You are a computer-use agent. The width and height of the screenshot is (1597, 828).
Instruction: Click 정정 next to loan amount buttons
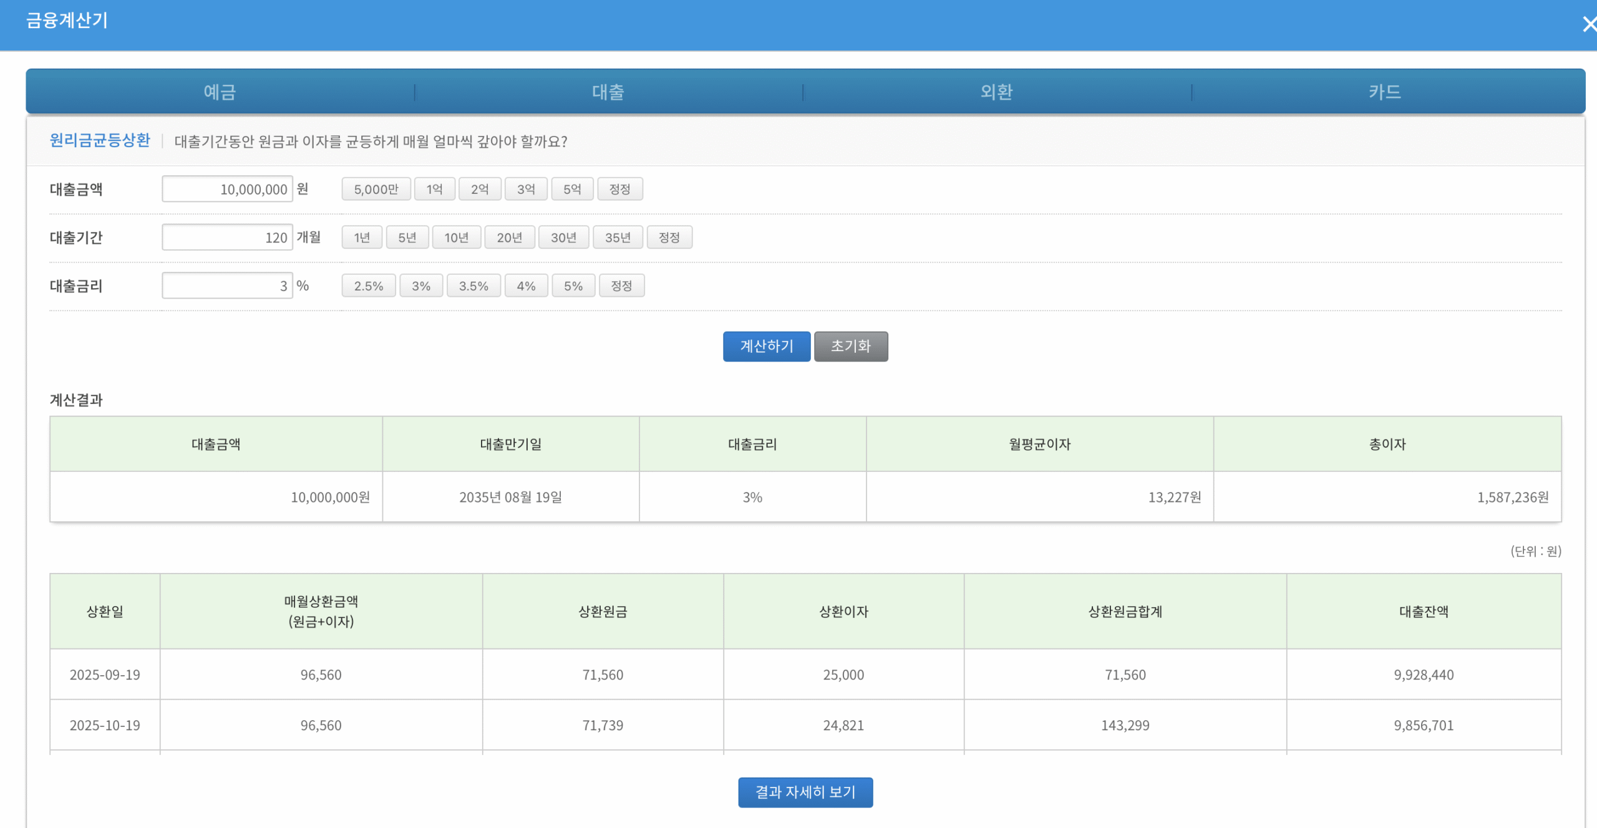[x=619, y=189]
